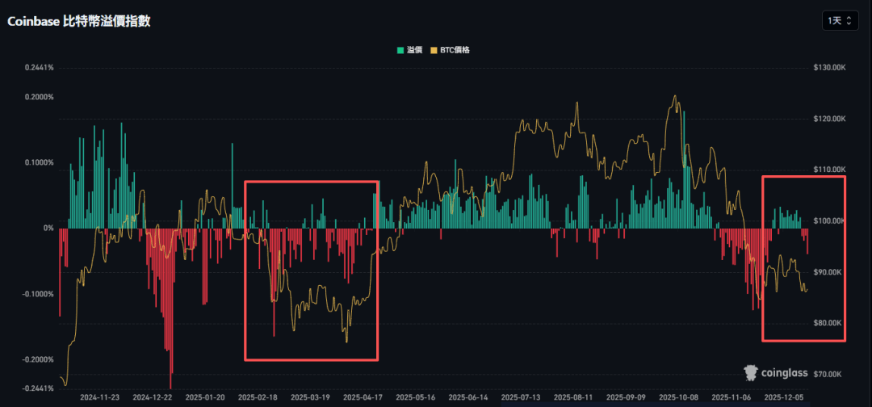The width and height of the screenshot is (872, 407).
Task: Click the 2025-04-17 date label
Action: [363, 397]
